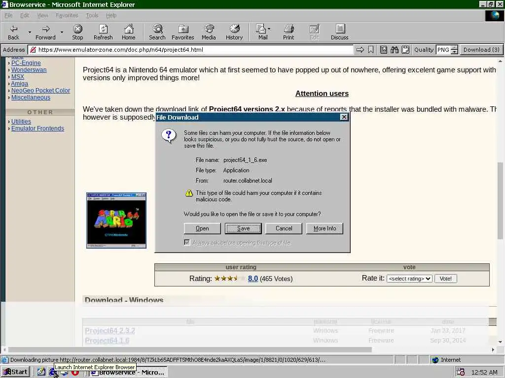The width and height of the screenshot is (505, 378).
Task: Click the Refresh page icon
Action: pyautogui.click(x=103, y=29)
